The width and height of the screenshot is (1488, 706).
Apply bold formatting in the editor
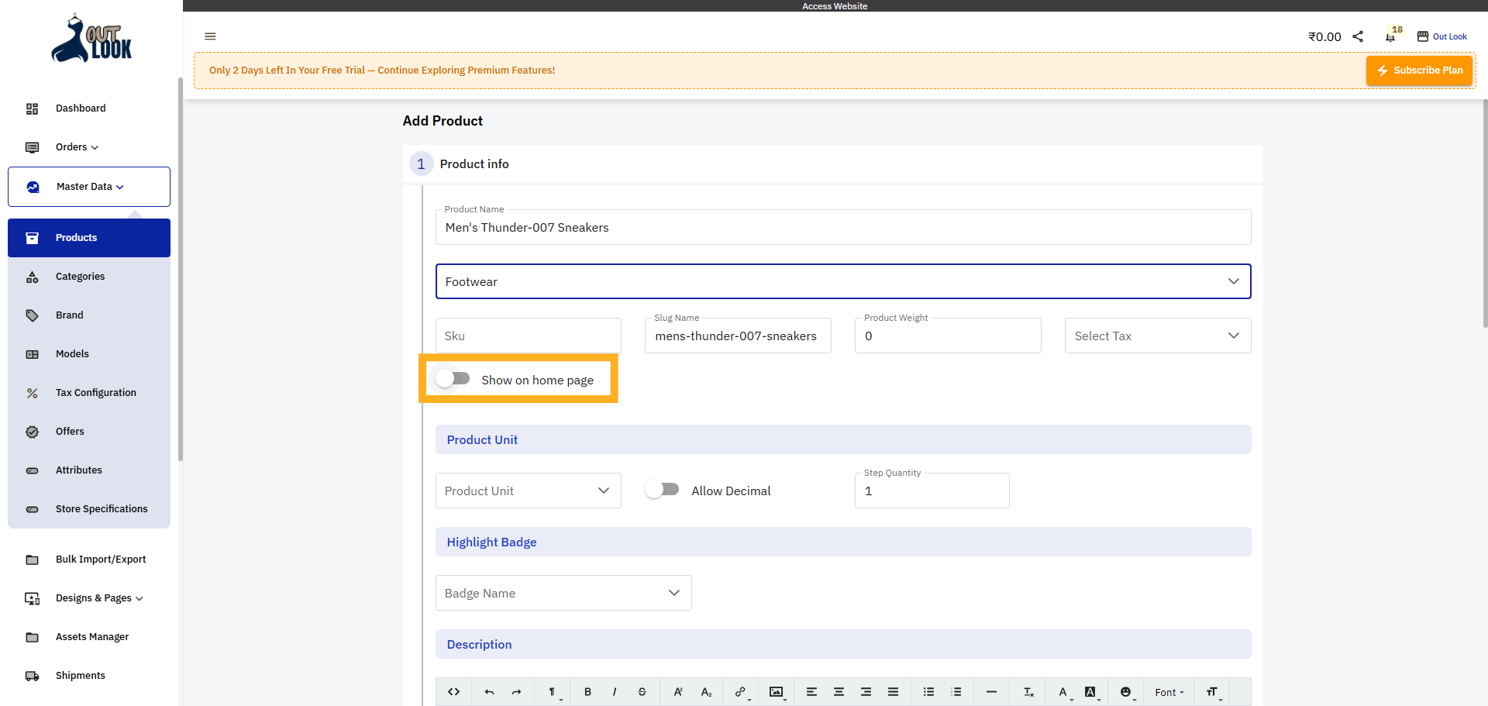587,692
